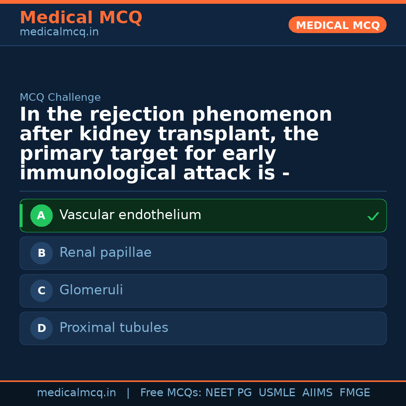Click the kidney transplant question text

coord(176,144)
